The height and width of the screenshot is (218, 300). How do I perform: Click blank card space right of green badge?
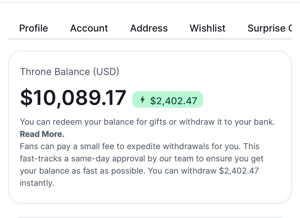pos(245,100)
